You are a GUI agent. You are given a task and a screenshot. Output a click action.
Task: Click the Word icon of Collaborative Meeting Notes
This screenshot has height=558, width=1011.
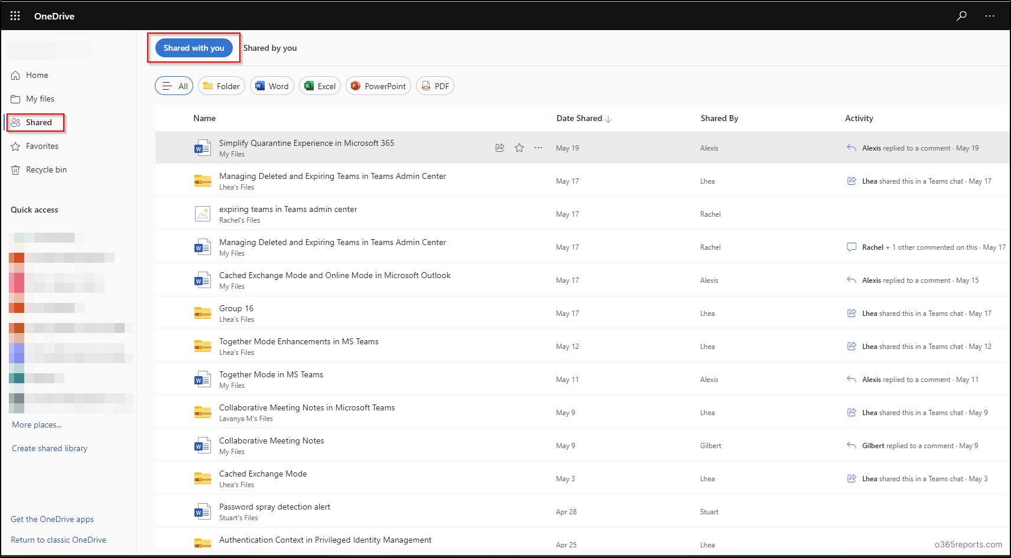pyautogui.click(x=203, y=445)
